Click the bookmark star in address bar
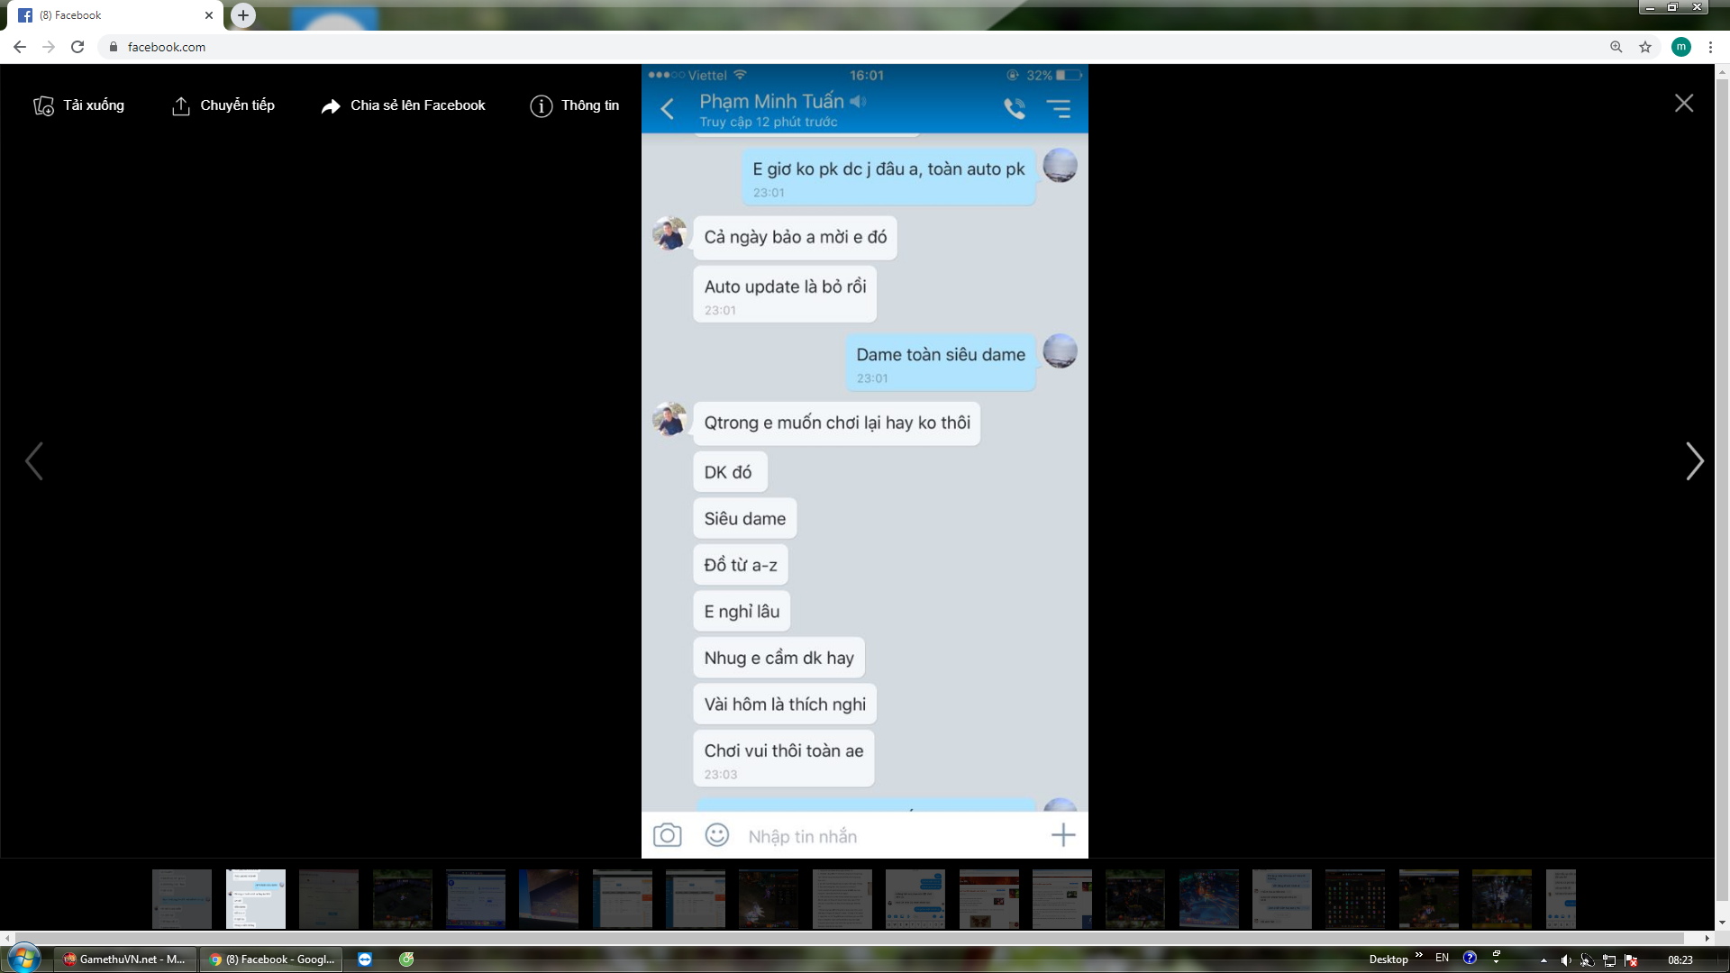 pyautogui.click(x=1645, y=47)
